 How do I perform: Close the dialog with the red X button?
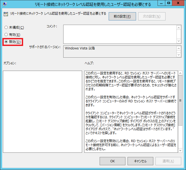[178, 3]
